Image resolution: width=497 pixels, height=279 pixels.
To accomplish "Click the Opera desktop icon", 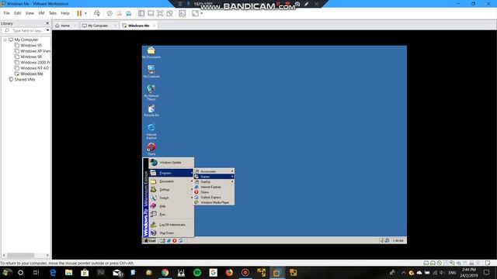I will coord(151,149).
